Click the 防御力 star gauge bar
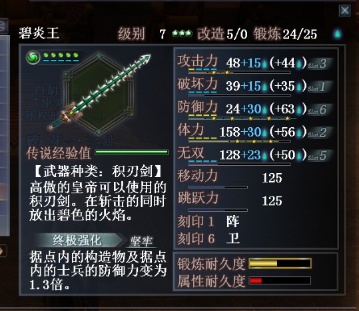Image resolution: width=359 pixels, height=311 pixels. pyautogui.click(x=240, y=119)
